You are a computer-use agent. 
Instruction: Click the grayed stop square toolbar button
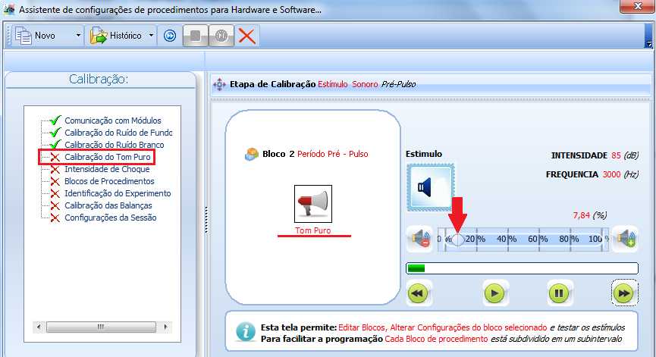(196, 36)
